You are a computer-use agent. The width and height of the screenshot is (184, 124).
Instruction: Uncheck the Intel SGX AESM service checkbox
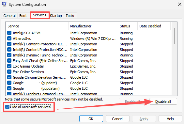point(9,33)
